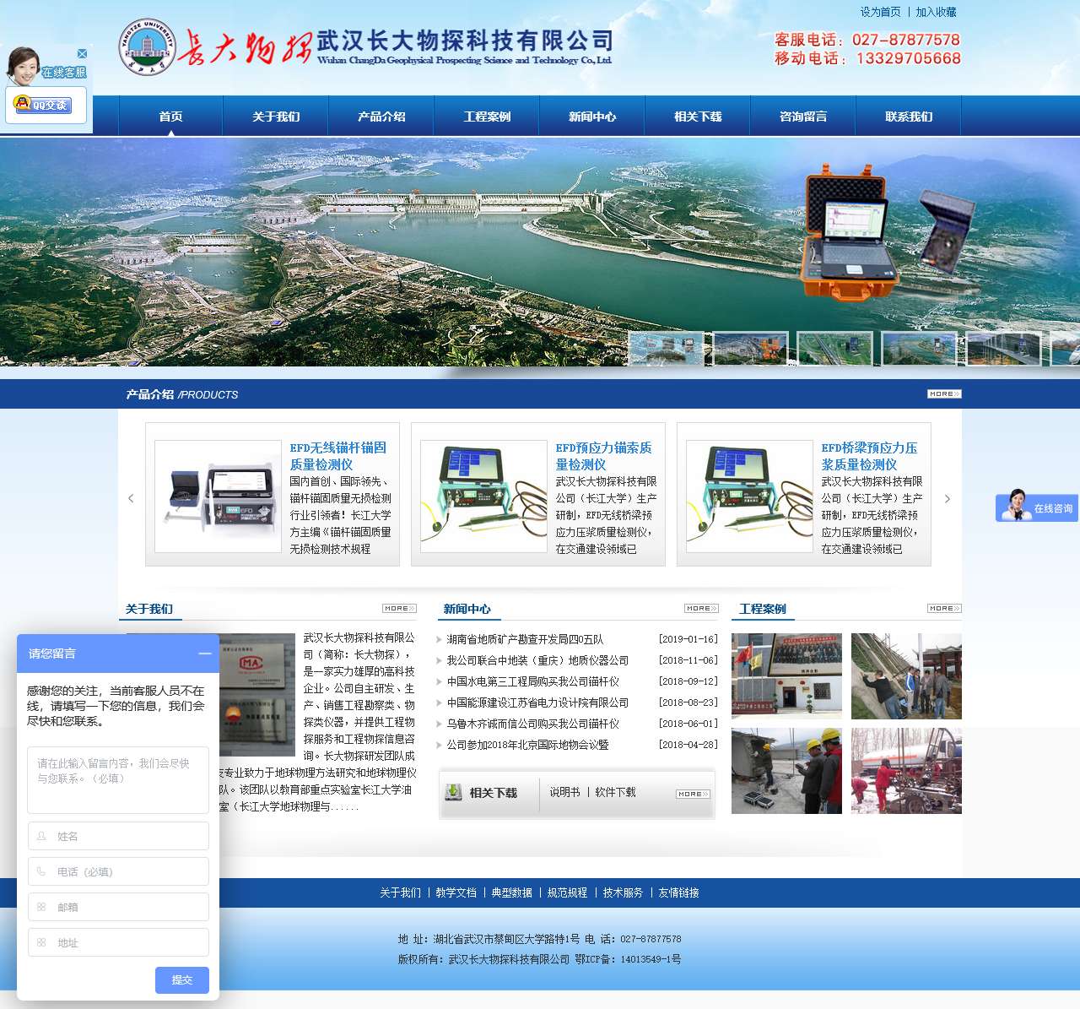Click the Yangtze University logo emblem
Viewport: 1080px width, 1009px height.
pos(147,47)
